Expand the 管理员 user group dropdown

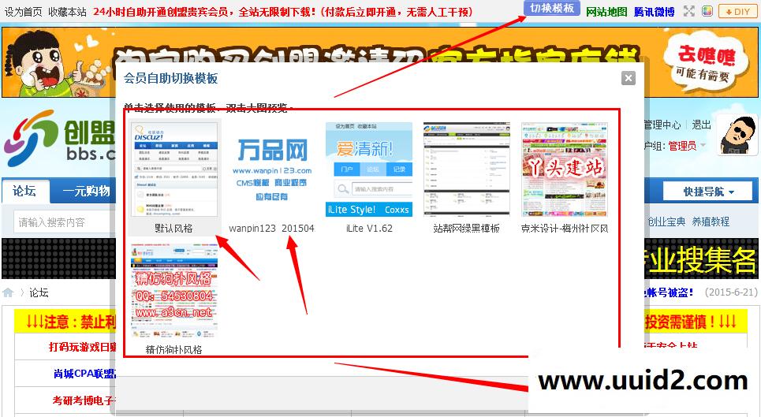coord(686,146)
